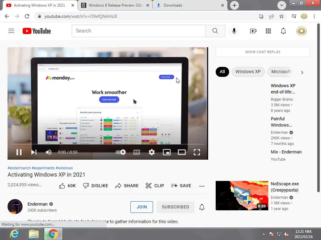Start voice search with microphone icon
The image size is (321, 240).
click(x=234, y=31)
